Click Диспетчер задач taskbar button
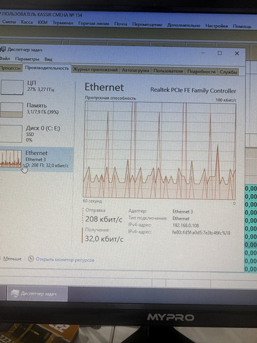 [37, 294]
